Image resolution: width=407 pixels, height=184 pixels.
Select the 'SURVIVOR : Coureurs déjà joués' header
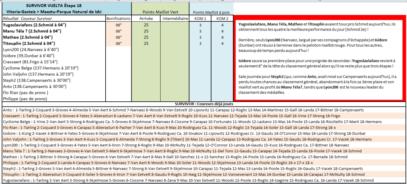203,103
